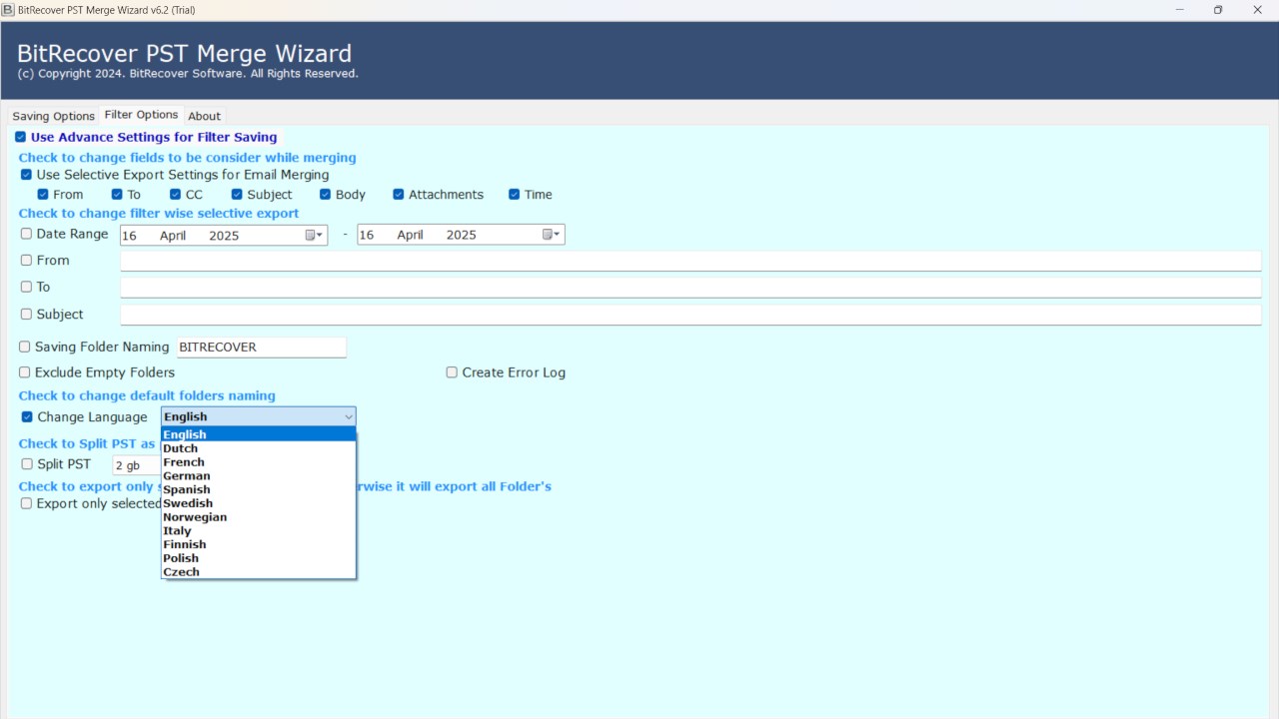Uncheck the Body field checkbox
This screenshot has width=1279, height=719.
325,195
